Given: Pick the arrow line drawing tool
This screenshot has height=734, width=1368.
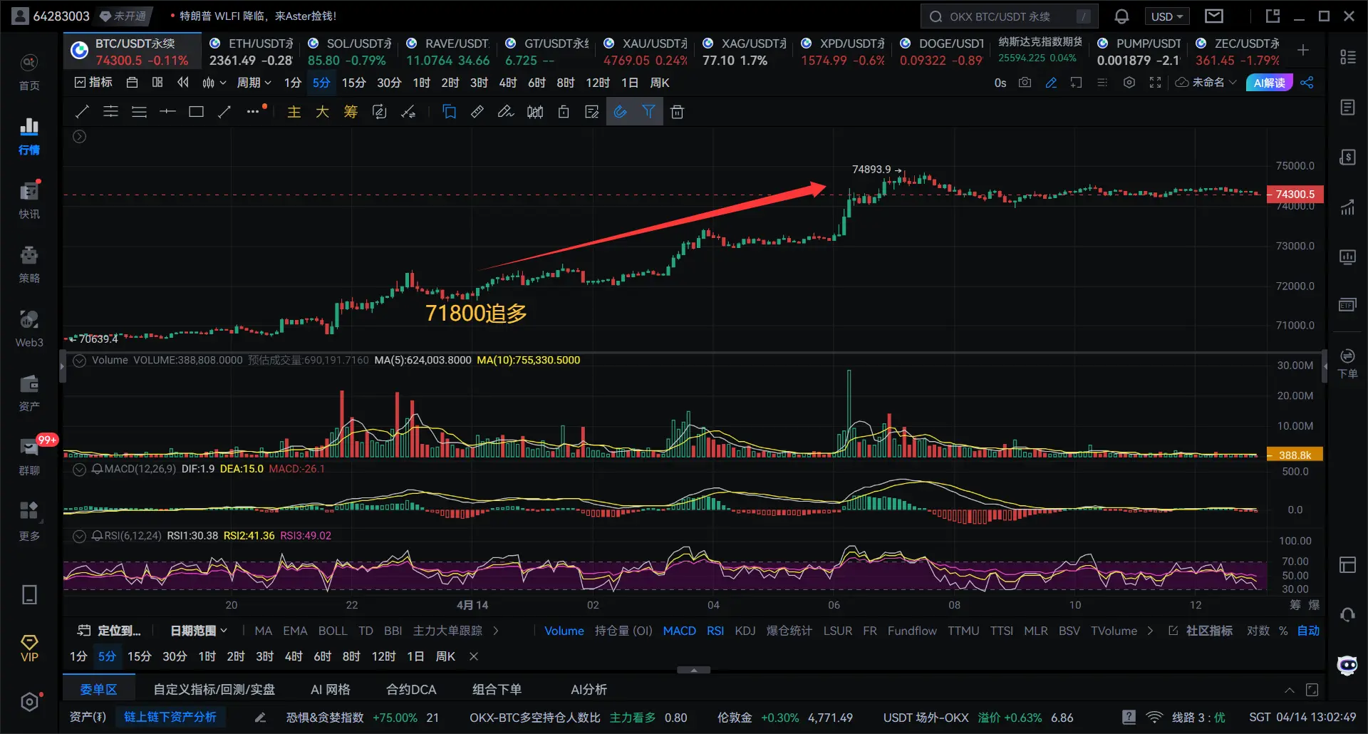Looking at the screenshot, I should coord(224,112).
